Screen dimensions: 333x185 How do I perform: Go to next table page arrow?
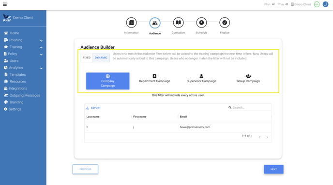(267, 137)
